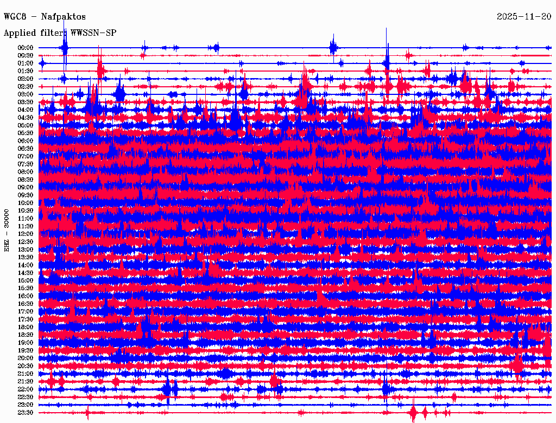
Task: Click the EHZ - 30000 axis label
Action: tap(7, 230)
